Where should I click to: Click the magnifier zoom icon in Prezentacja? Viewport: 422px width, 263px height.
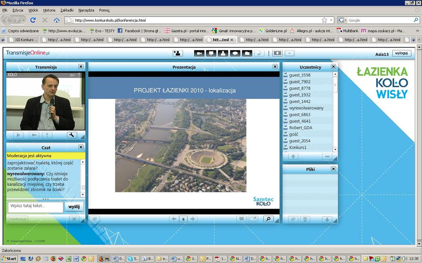tap(268, 219)
